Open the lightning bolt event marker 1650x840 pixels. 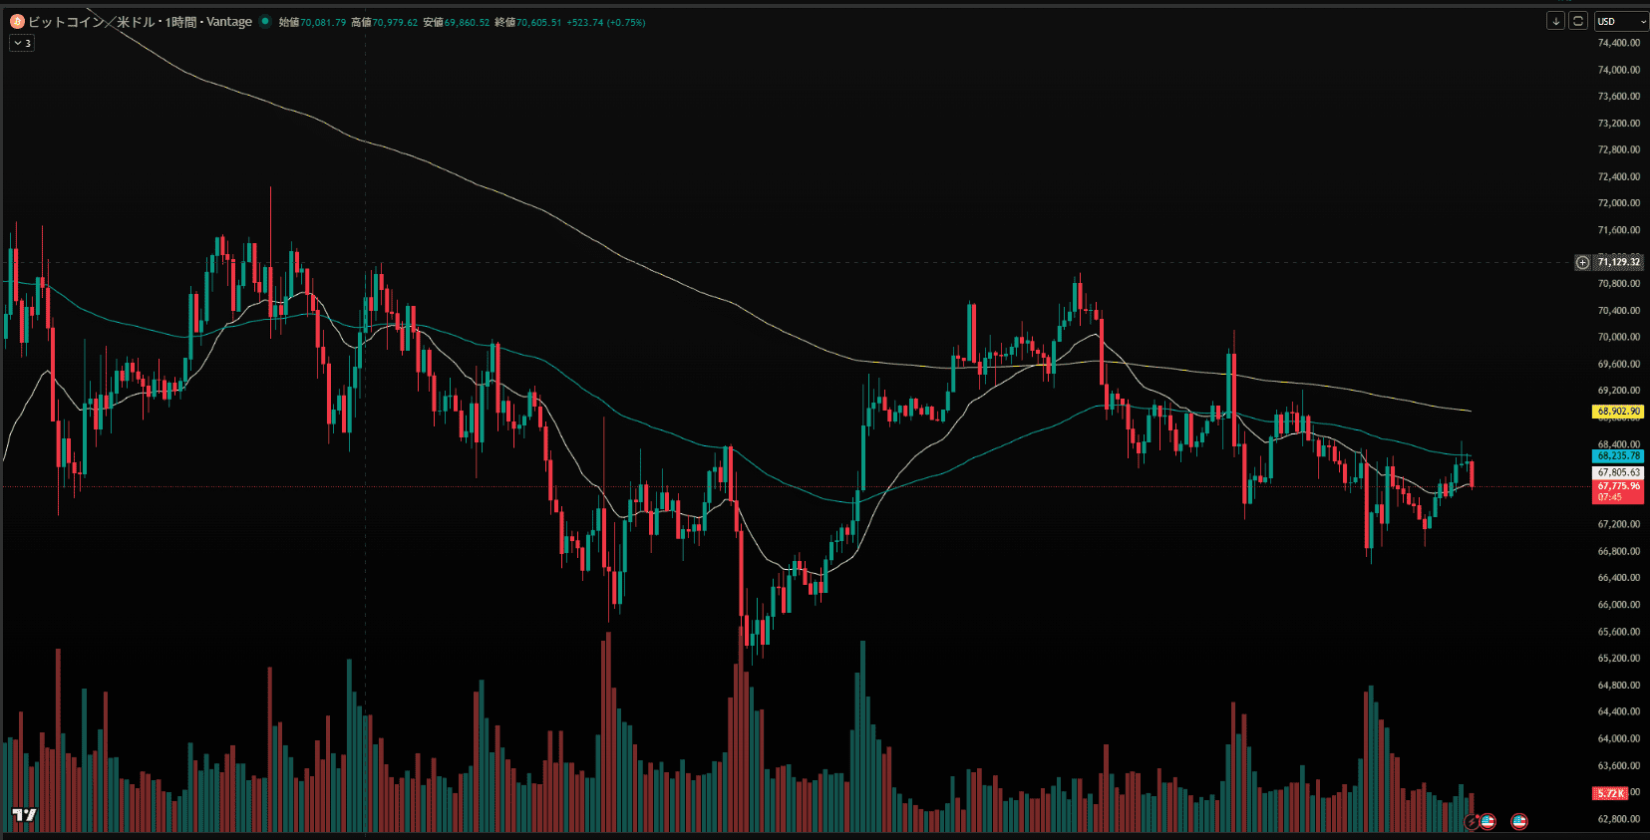1472,822
